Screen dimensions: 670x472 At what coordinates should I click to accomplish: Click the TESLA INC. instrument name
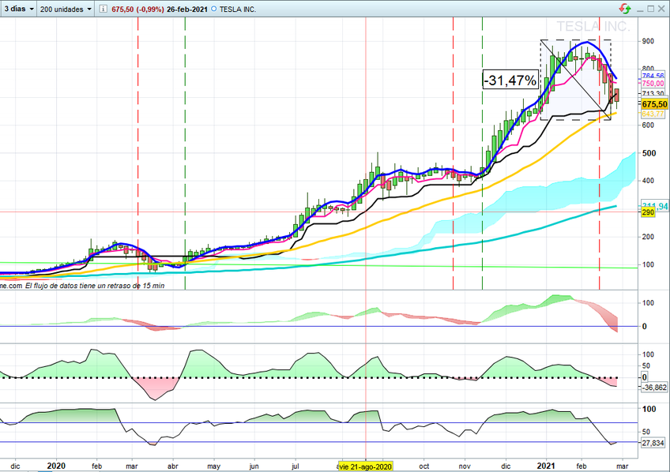[238, 9]
